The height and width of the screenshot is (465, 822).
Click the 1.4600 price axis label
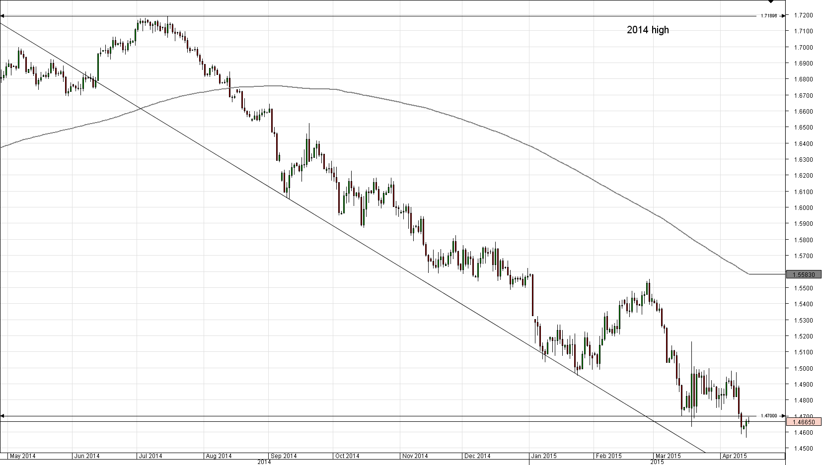coord(804,433)
